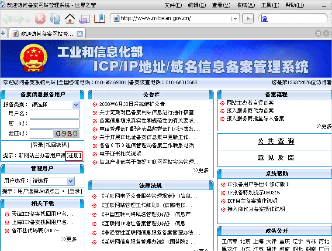
Task: Click the 找回密码 link
Action: coord(57,145)
